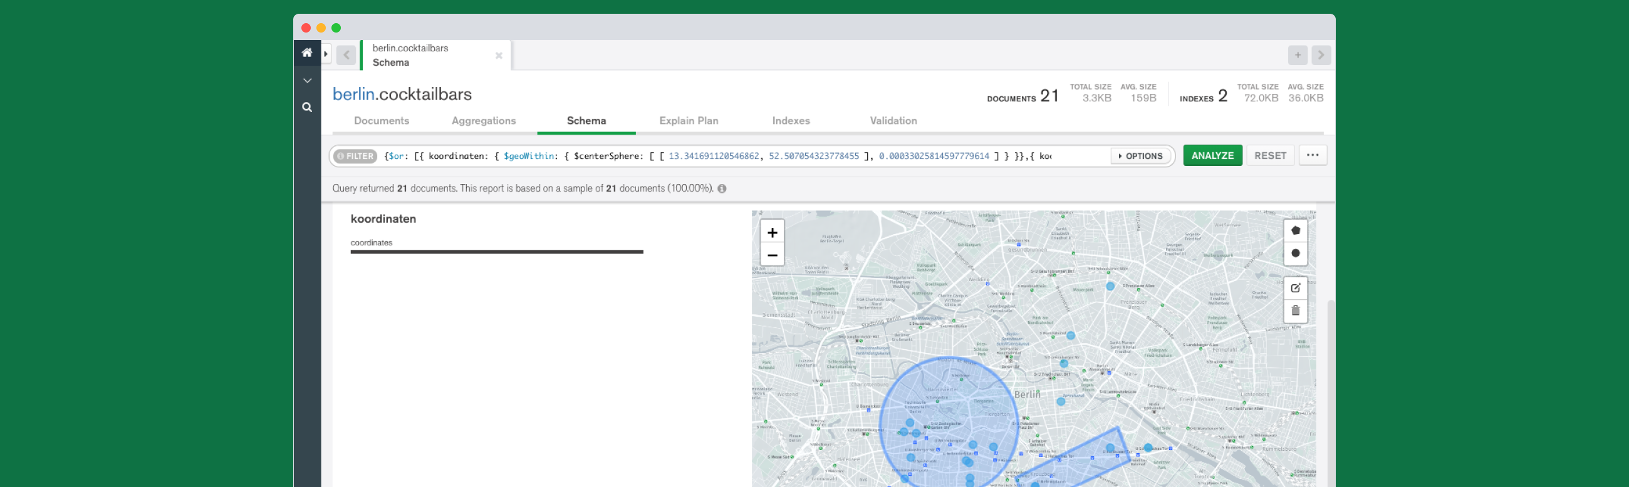Close the berlin.cocktailbars Schema tab
The image size is (1629, 487).
499,56
